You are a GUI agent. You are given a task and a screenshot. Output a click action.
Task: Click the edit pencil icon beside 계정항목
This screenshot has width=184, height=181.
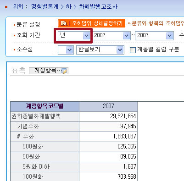64,71
